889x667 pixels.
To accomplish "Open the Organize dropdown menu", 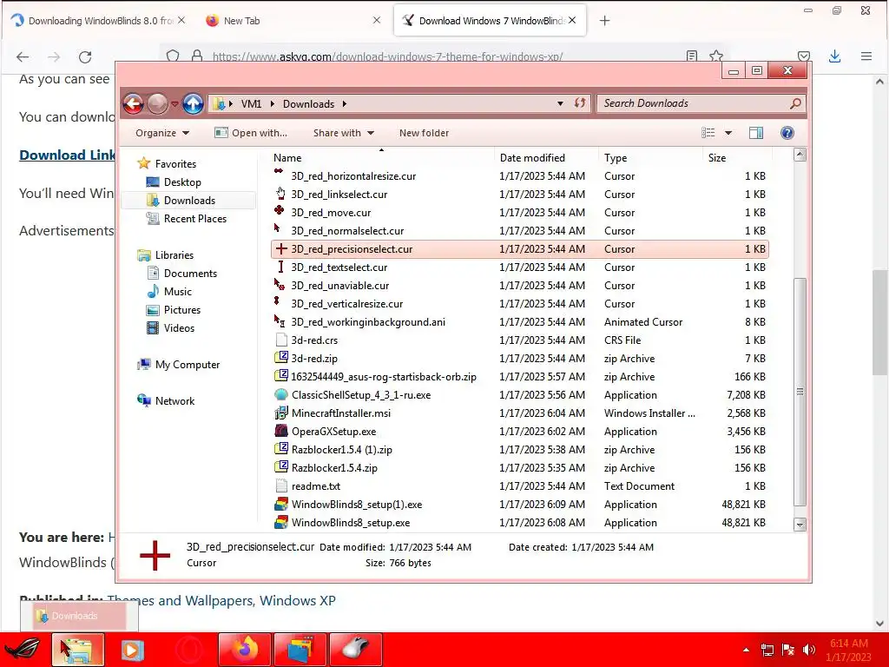I will 162,133.
